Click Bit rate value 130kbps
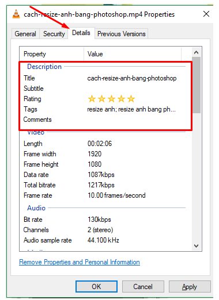Image resolution: width=219 pixels, height=300 pixels. [99, 220]
